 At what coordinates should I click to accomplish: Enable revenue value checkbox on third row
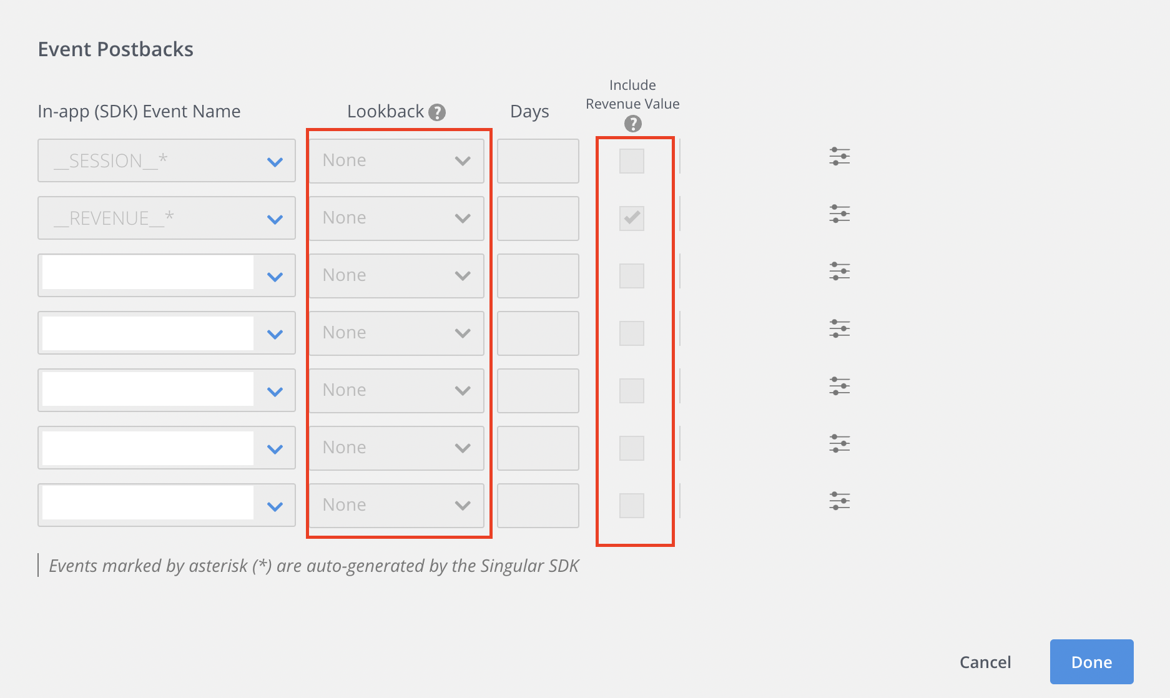(x=631, y=276)
